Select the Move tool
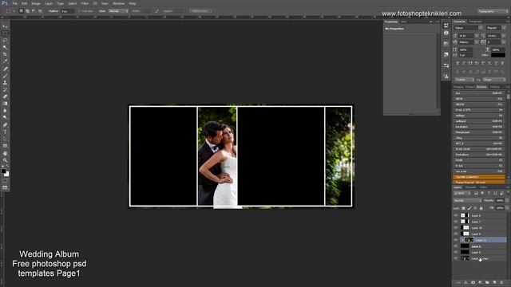511x287 pixels. tap(5, 26)
